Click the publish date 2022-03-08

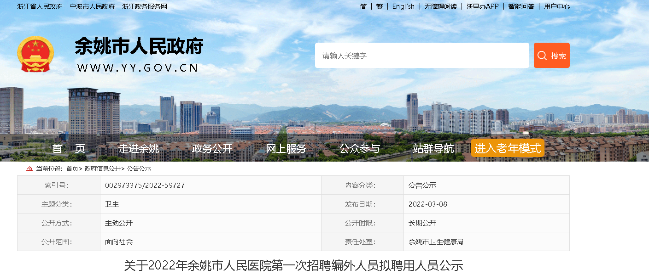(428, 204)
